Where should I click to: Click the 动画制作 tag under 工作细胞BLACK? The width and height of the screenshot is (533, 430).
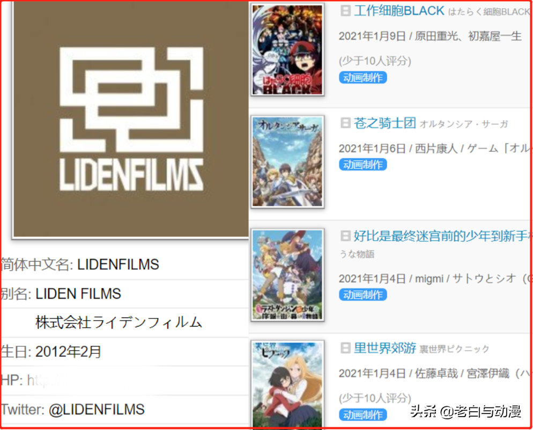[x=363, y=78]
